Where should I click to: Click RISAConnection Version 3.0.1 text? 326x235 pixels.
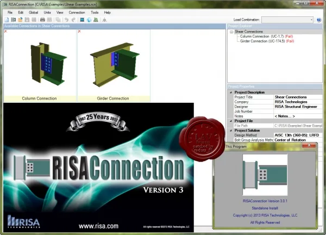pos(265,201)
